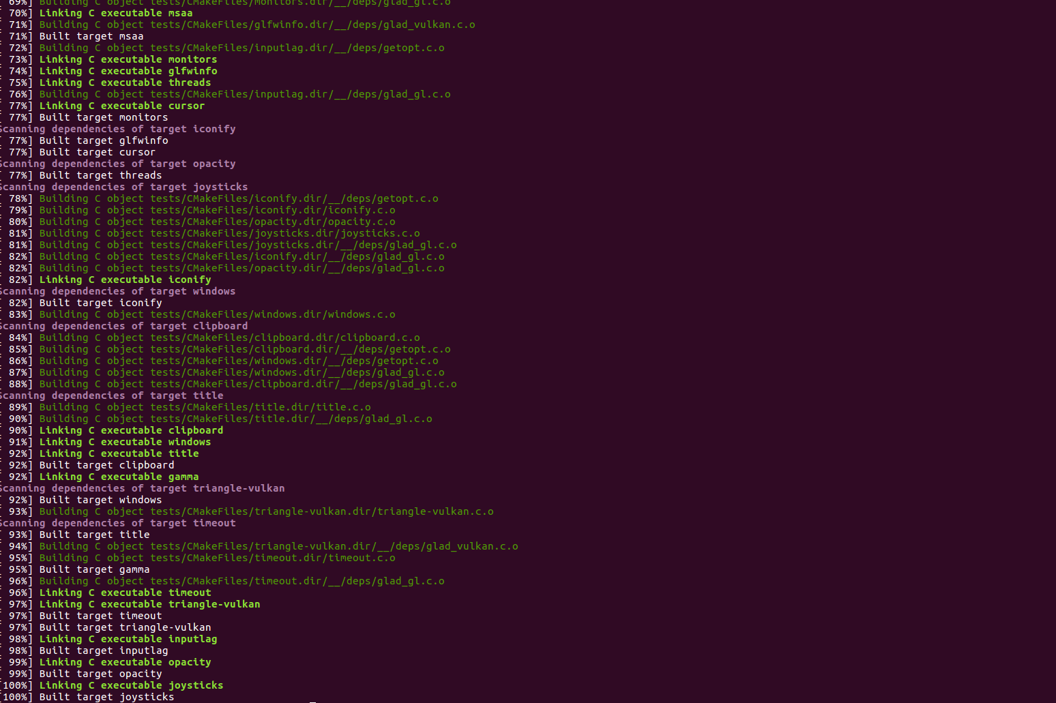This screenshot has width=1056, height=703.
Task: Click the 100% 'Linking C executable joysticks' line
Action: tap(131, 685)
